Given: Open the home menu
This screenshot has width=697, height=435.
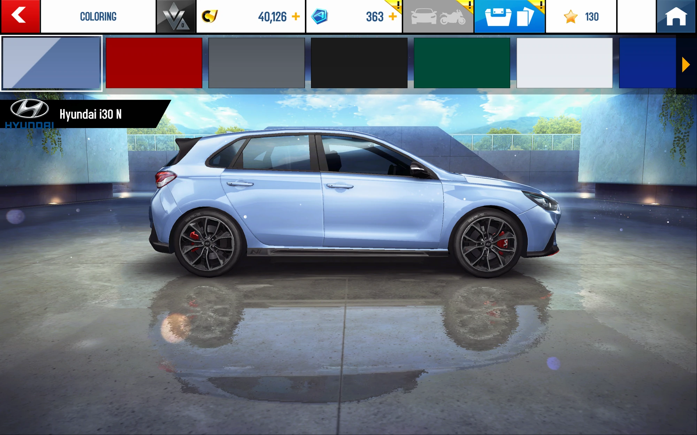Looking at the screenshot, I should [676, 16].
